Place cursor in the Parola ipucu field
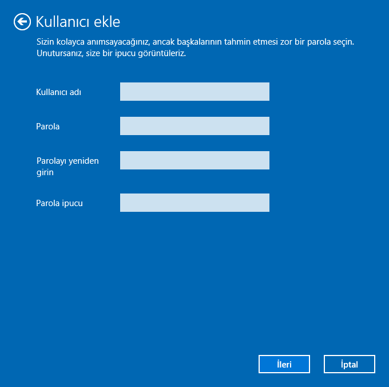The image size is (389, 387). tap(194, 203)
